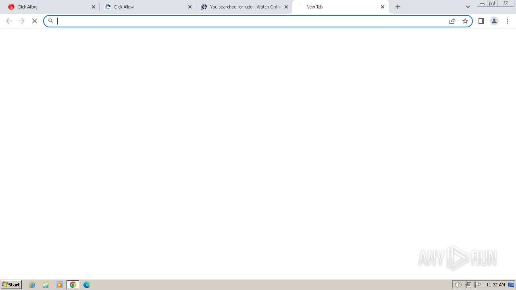Share this page icon

coord(452,21)
